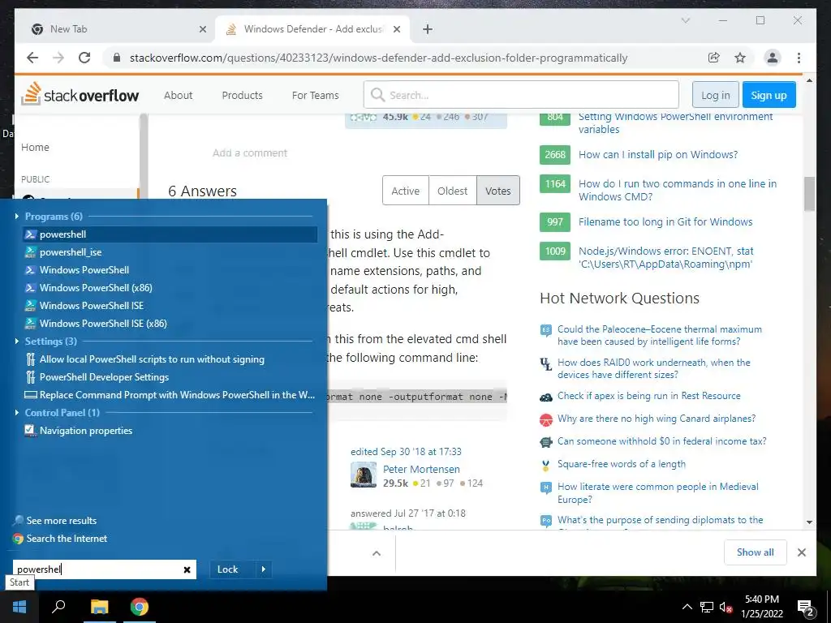Open Replace Command Prompt with PowerShell setting
The width and height of the screenshot is (831, 623).
pos(170,395)
